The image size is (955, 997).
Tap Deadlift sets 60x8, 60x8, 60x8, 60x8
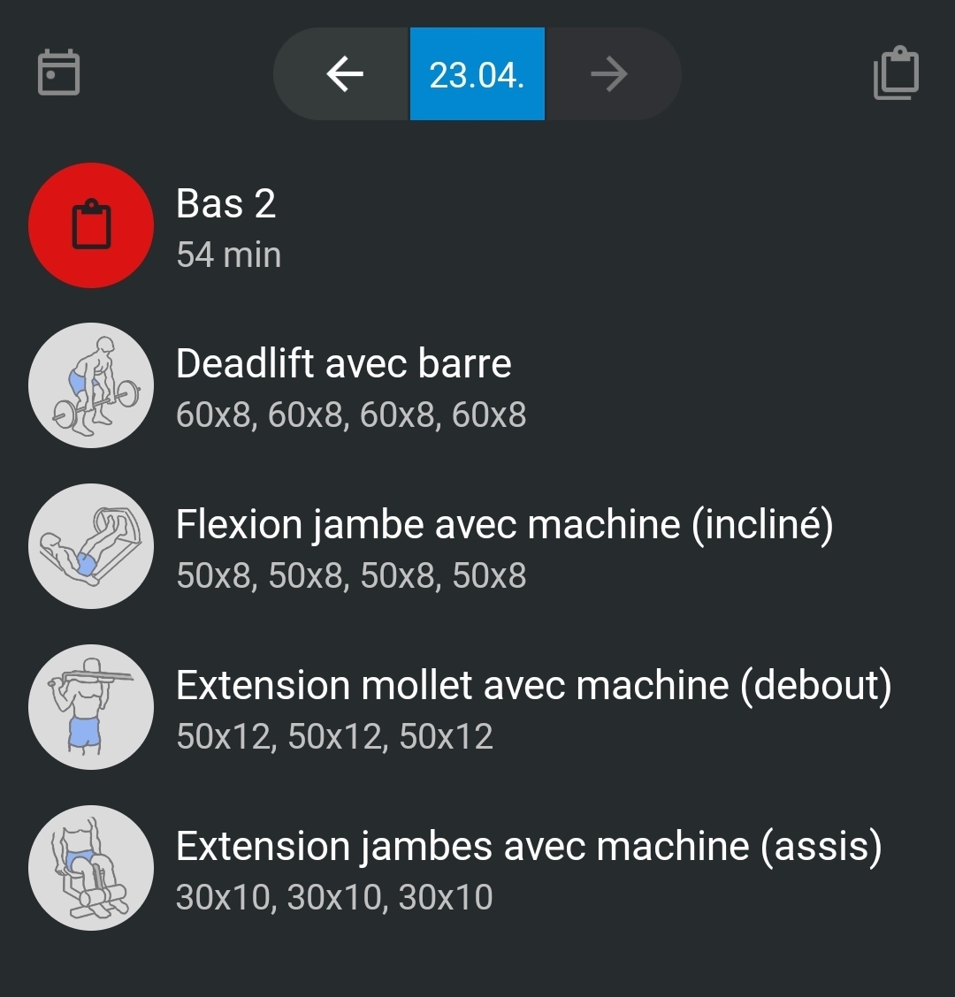click(x=351, y=415)
